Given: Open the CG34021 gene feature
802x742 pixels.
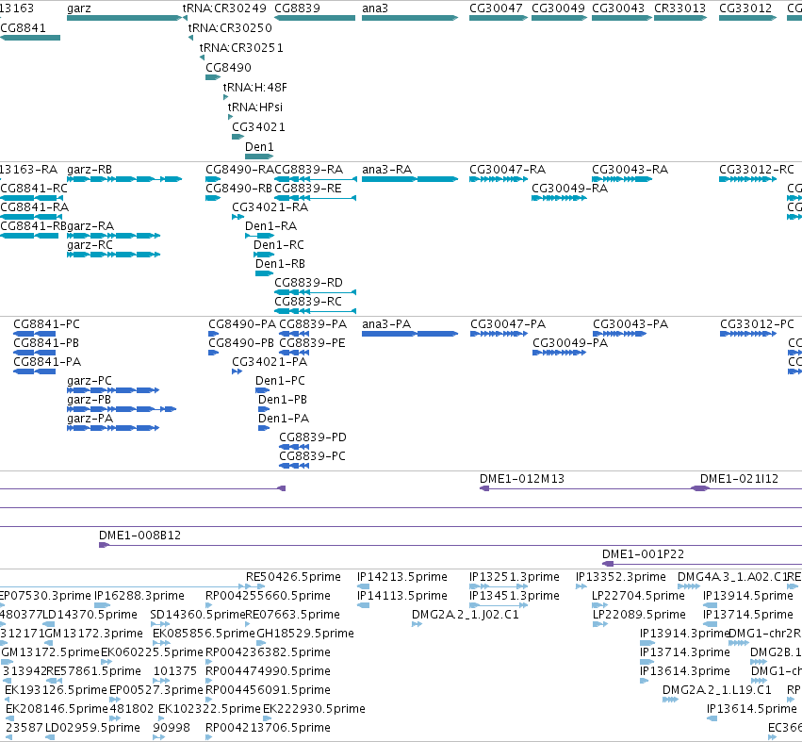Looking at the screenshot, I should 237,137.
